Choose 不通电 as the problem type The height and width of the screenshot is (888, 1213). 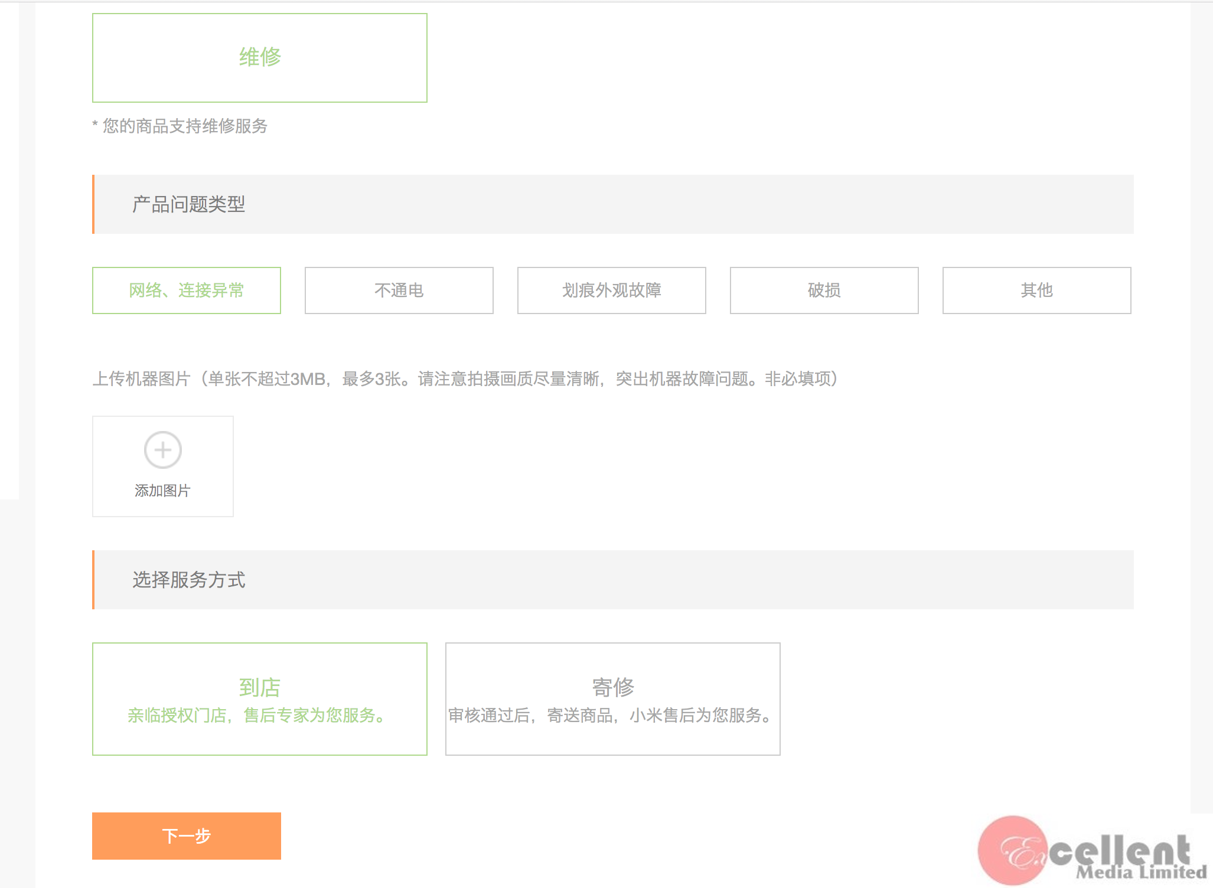399,290
